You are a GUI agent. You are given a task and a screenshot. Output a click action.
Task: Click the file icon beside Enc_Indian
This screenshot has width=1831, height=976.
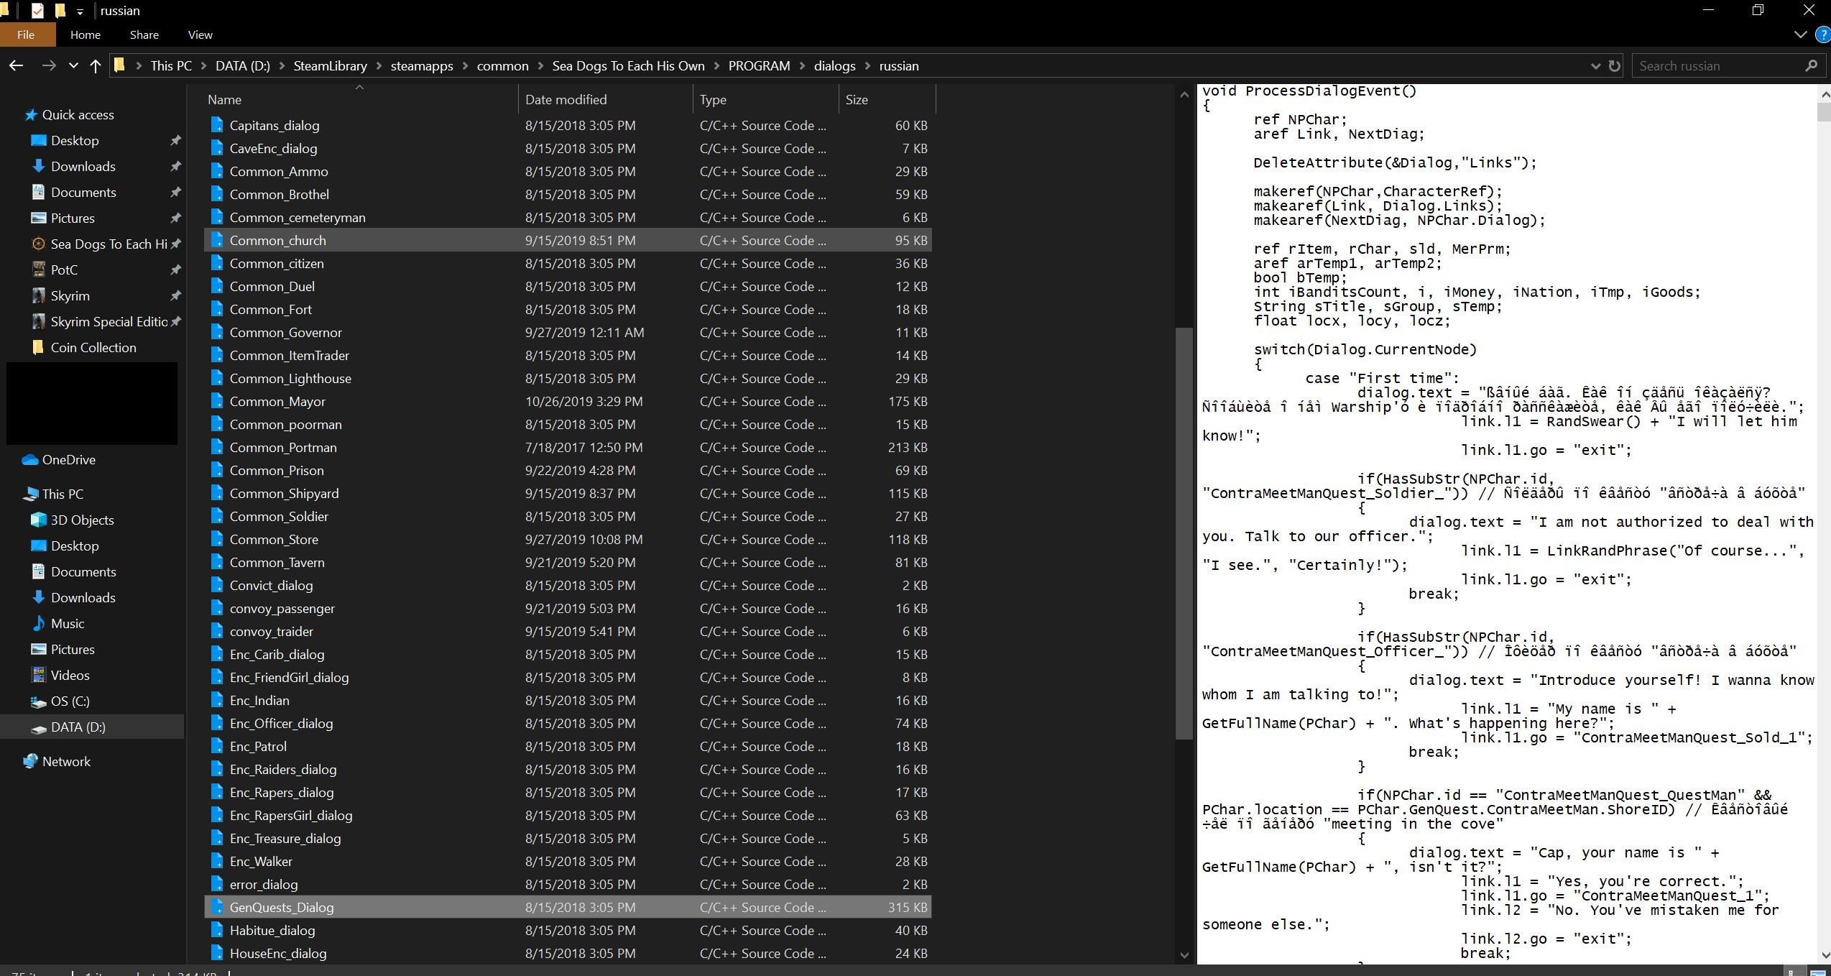click(217, 700)
